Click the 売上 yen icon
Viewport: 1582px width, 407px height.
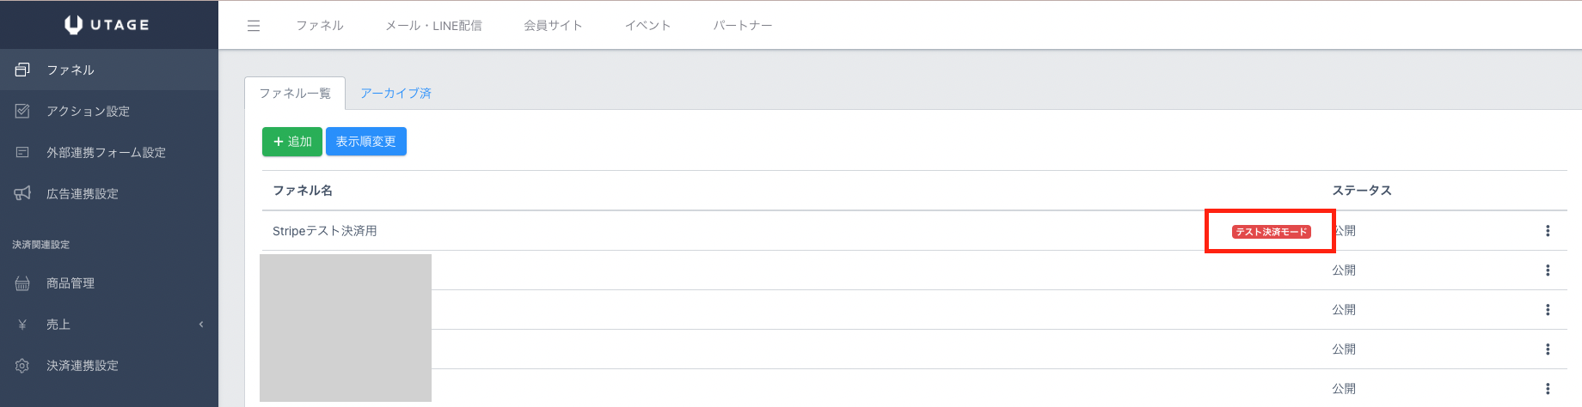pos(22,325)
